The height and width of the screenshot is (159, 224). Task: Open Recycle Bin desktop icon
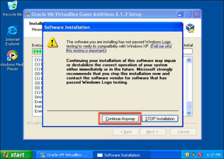[x=13, y=9]
